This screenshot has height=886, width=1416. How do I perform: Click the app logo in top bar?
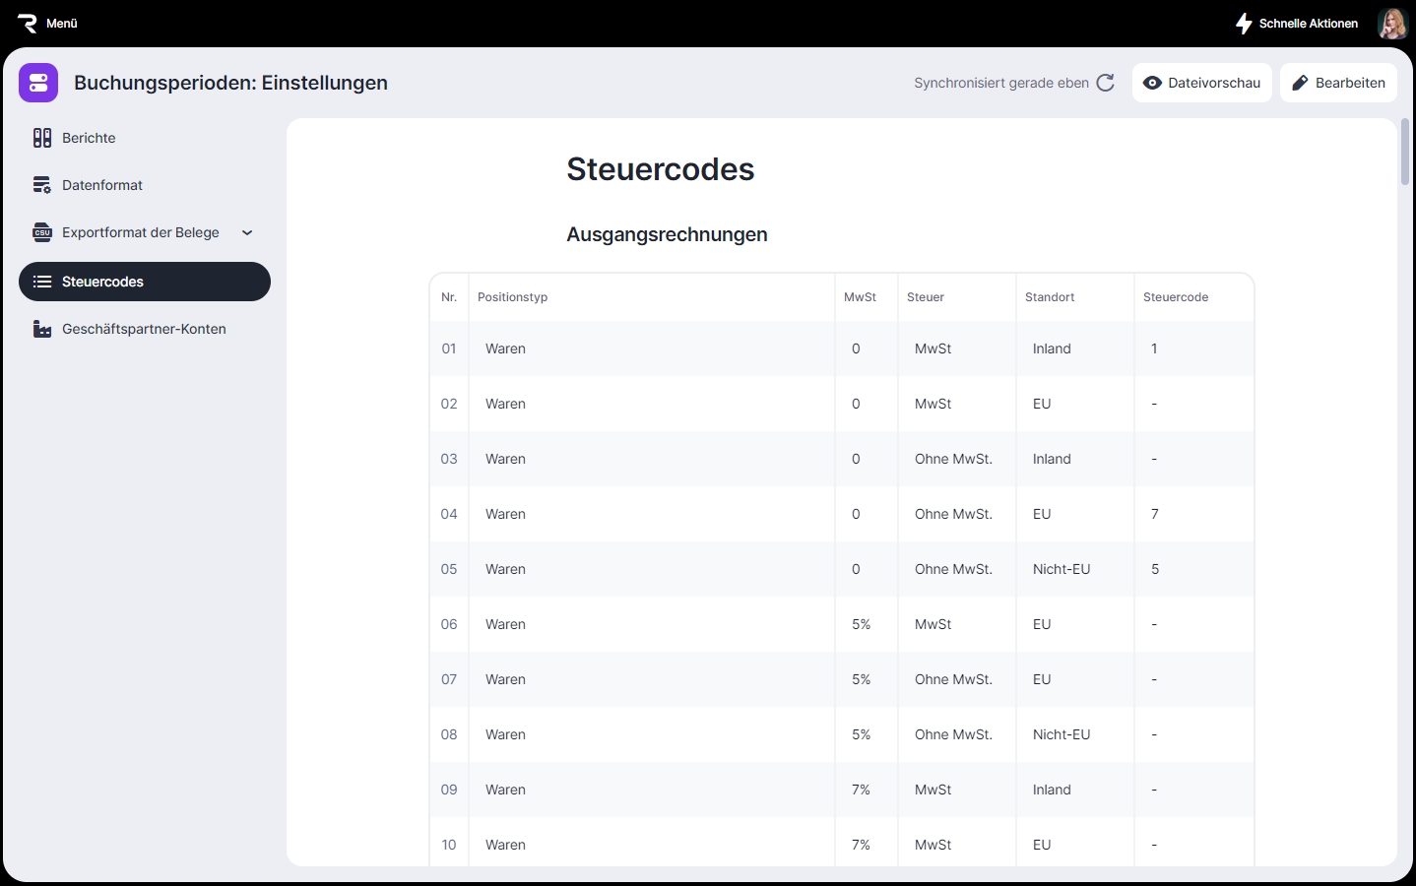(x=27, y=24)
